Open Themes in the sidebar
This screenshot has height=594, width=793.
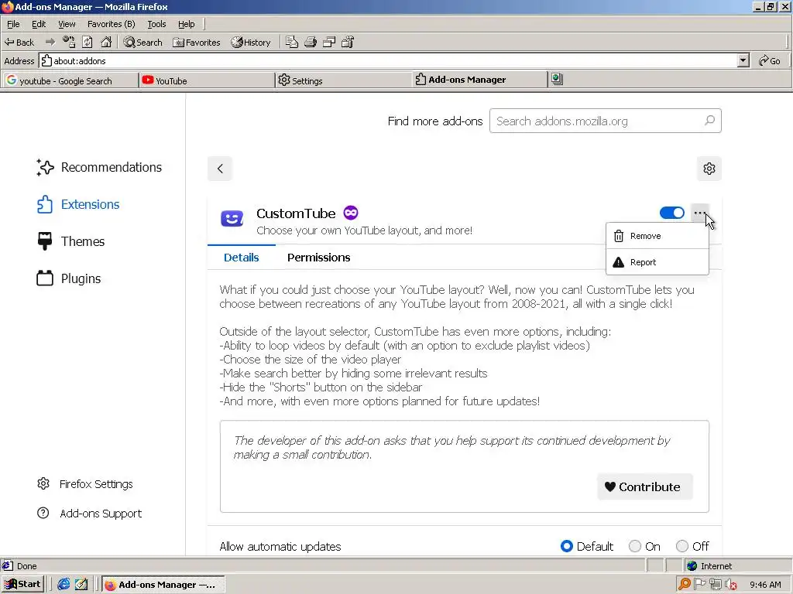pos(70,241)
